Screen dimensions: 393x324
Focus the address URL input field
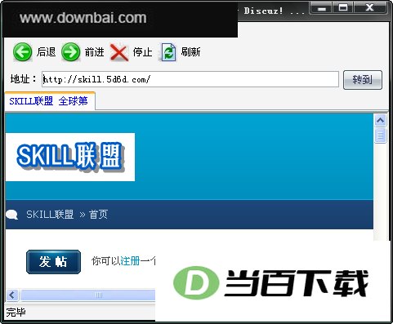(x=190, y=79)
